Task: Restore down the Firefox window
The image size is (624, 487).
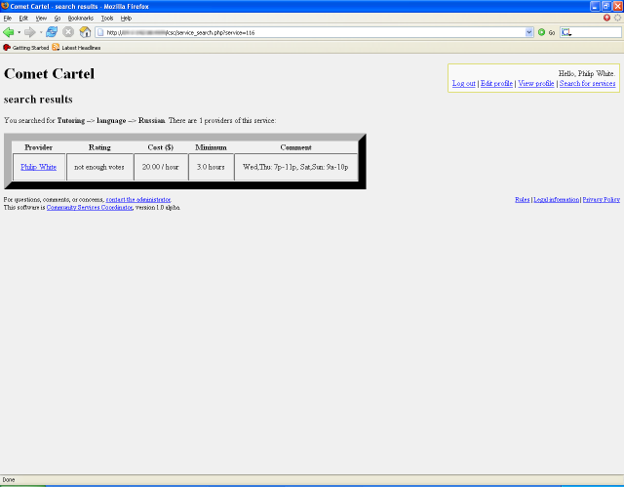Action: click(606, 6)
